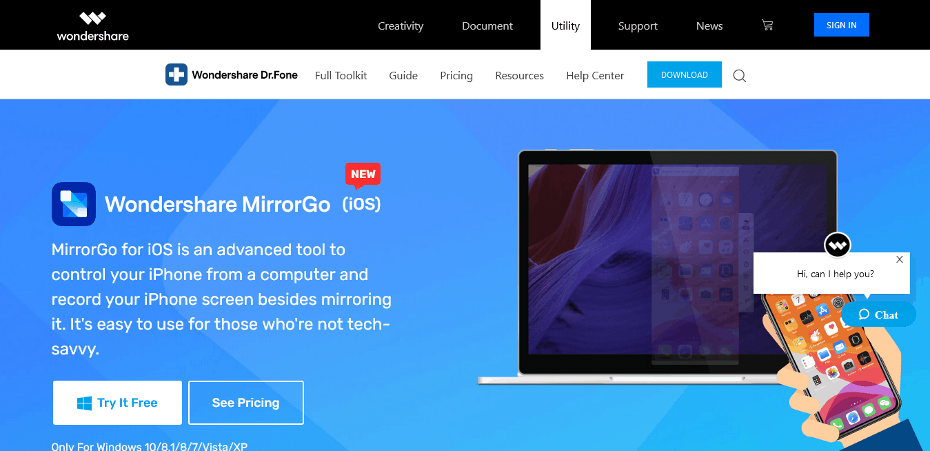Expand the Support menu
The width and height of the screenshot is (930, 451).
[x=638, y=26]
